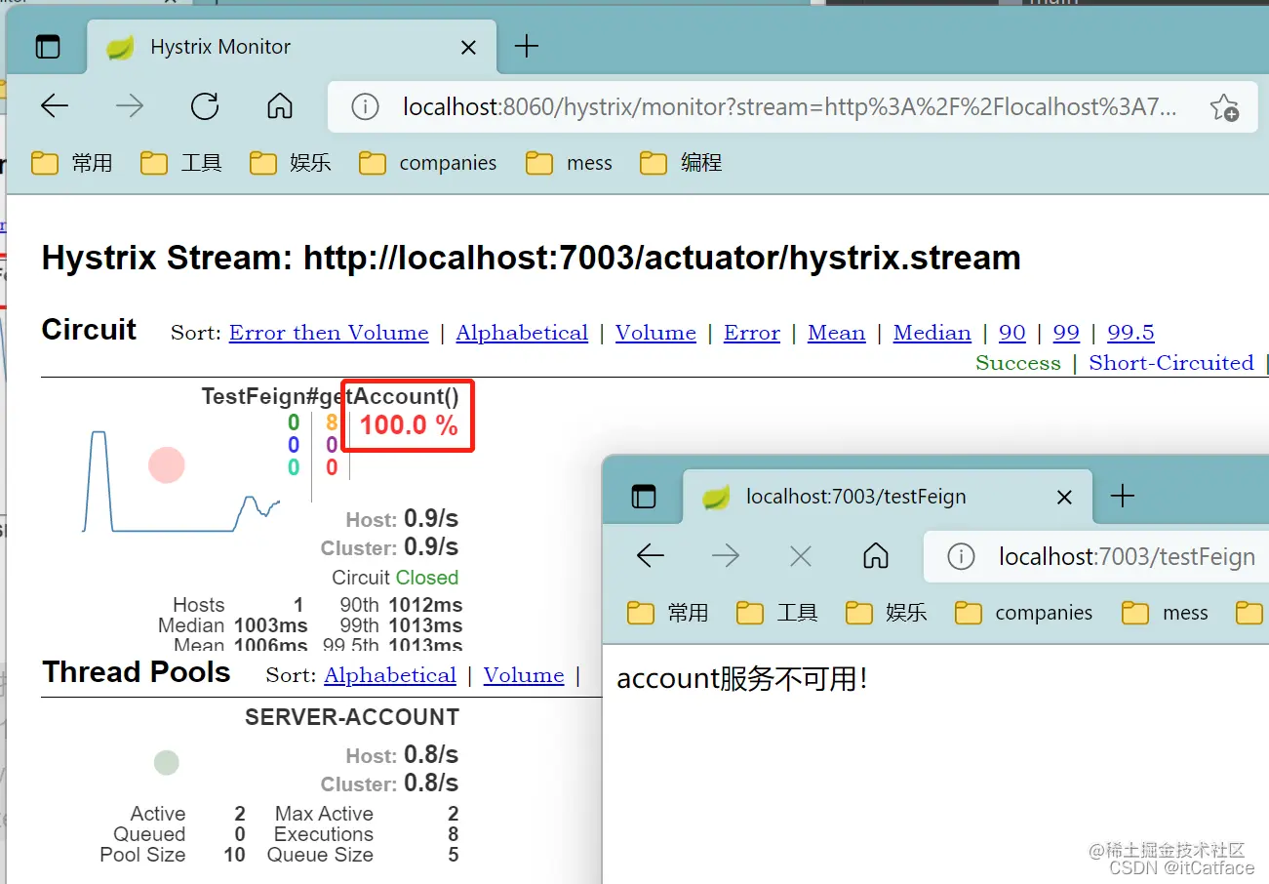This screenshot has height=884, width=1269.
Task: Click the Queue Size 5 value
Action: coord(454,855)
